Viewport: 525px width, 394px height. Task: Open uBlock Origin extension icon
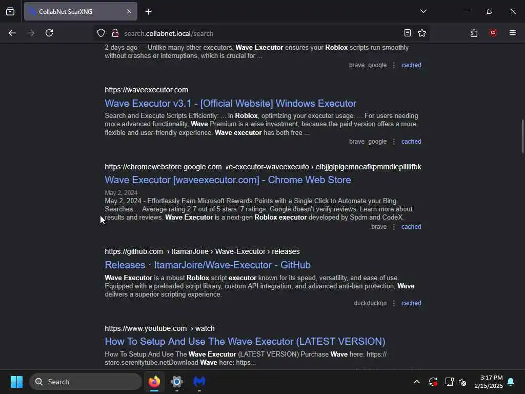coord(493,33)
